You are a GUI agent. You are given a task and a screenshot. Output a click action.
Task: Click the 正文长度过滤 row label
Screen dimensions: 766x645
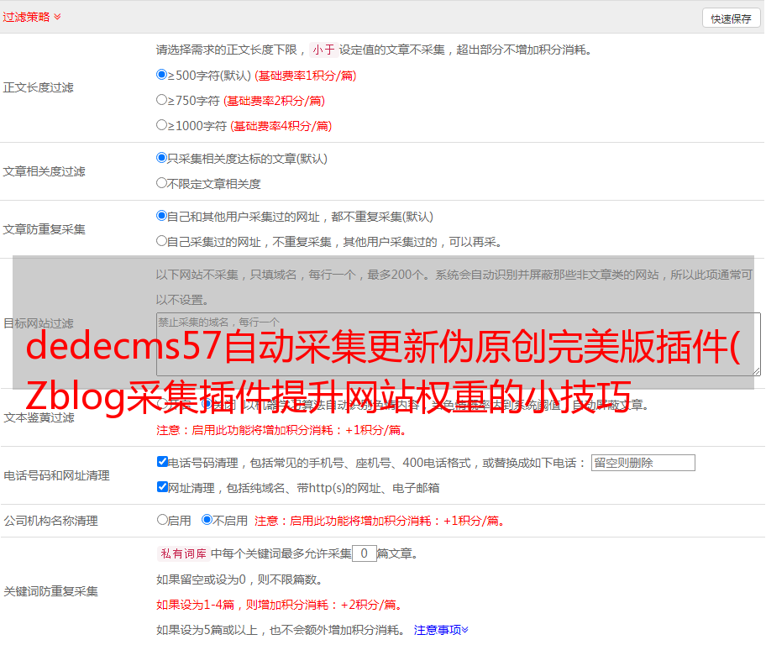(x=38, y=87)
